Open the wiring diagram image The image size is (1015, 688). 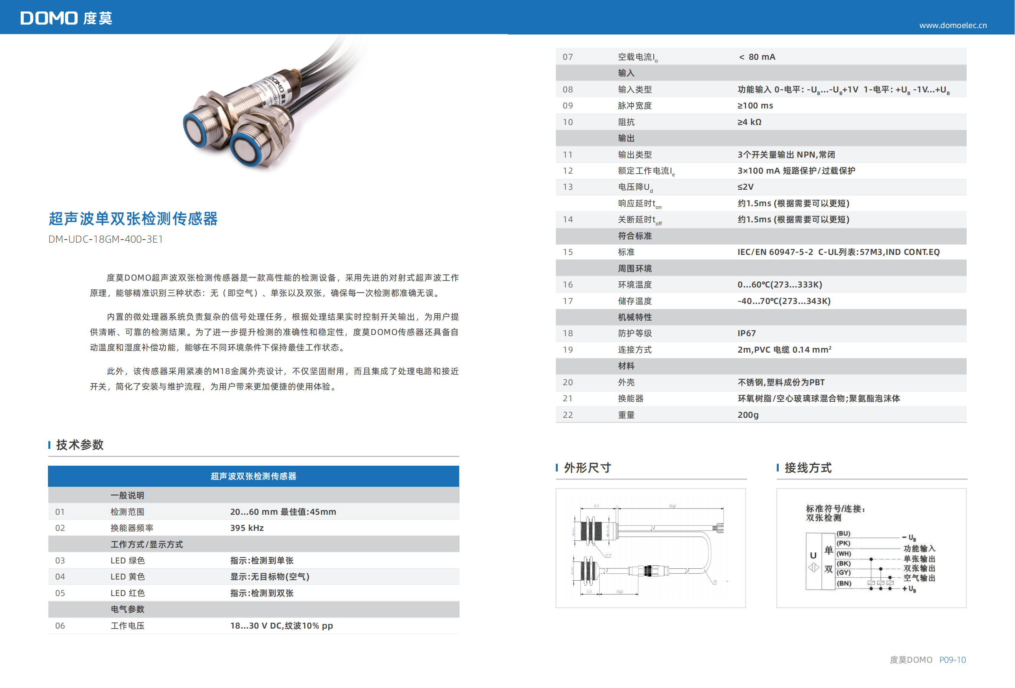point(871,548)
